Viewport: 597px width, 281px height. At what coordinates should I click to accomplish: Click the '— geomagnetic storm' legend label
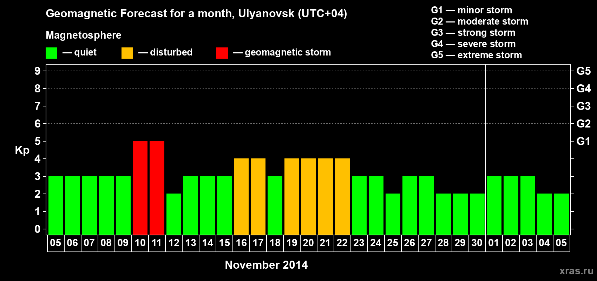pyautogui.click(x=282, y=53)
